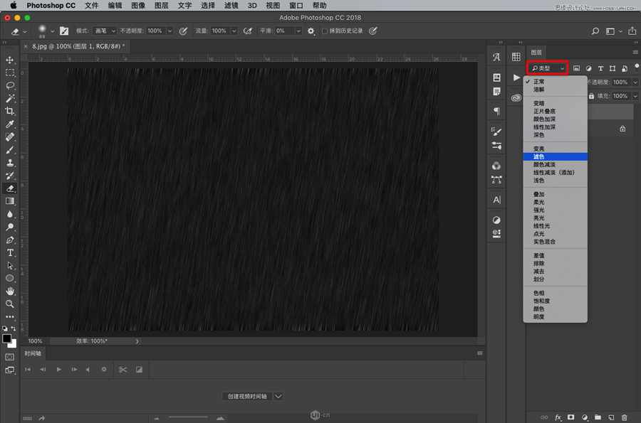
Task: Enable the 抹到历史记录 checkbox
Action: (x=325, y=31)
